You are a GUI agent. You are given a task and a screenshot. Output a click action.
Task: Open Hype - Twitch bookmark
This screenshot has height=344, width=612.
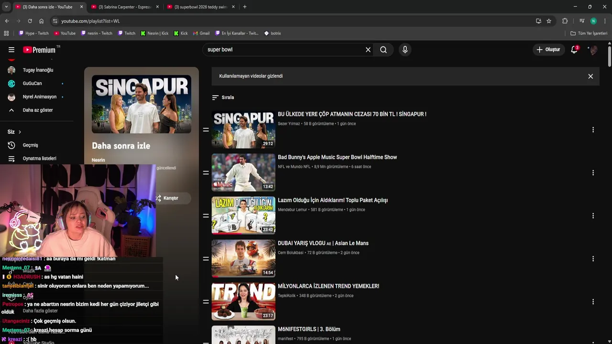click(x=33, y=33)
